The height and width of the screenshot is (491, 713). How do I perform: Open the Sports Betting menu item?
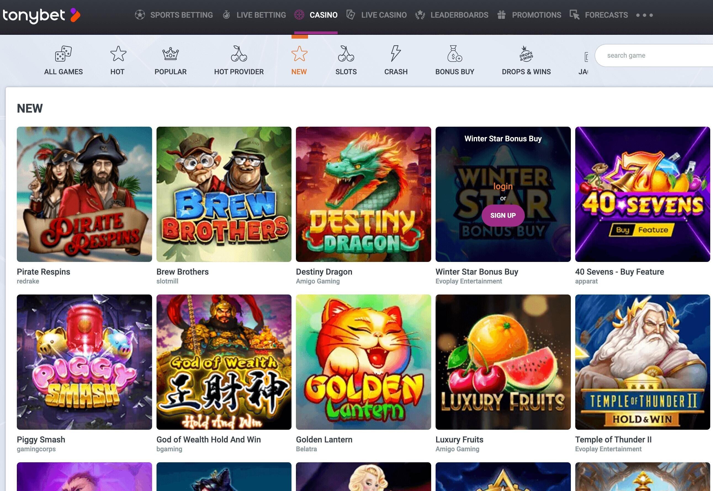(181, 15)
